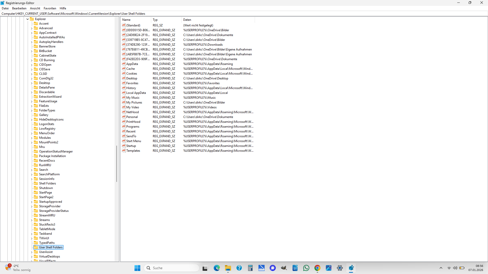This screenshot has height=274, width=488.
Task: Select the Local AppData value name
Action: (x=136, y=93)
